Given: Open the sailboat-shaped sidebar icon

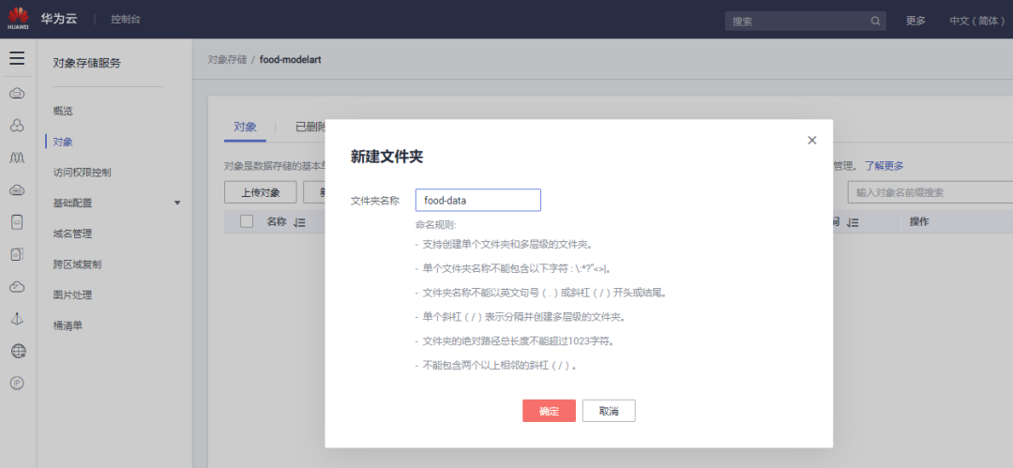Looking at the screenshot, I should pyautogui.click(x=18, y=319).
